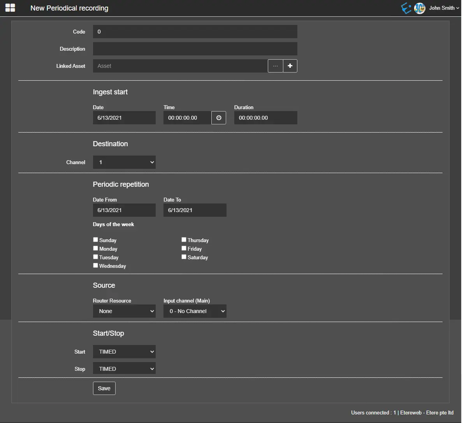Check the Friday checkbox

click(184, 248)
